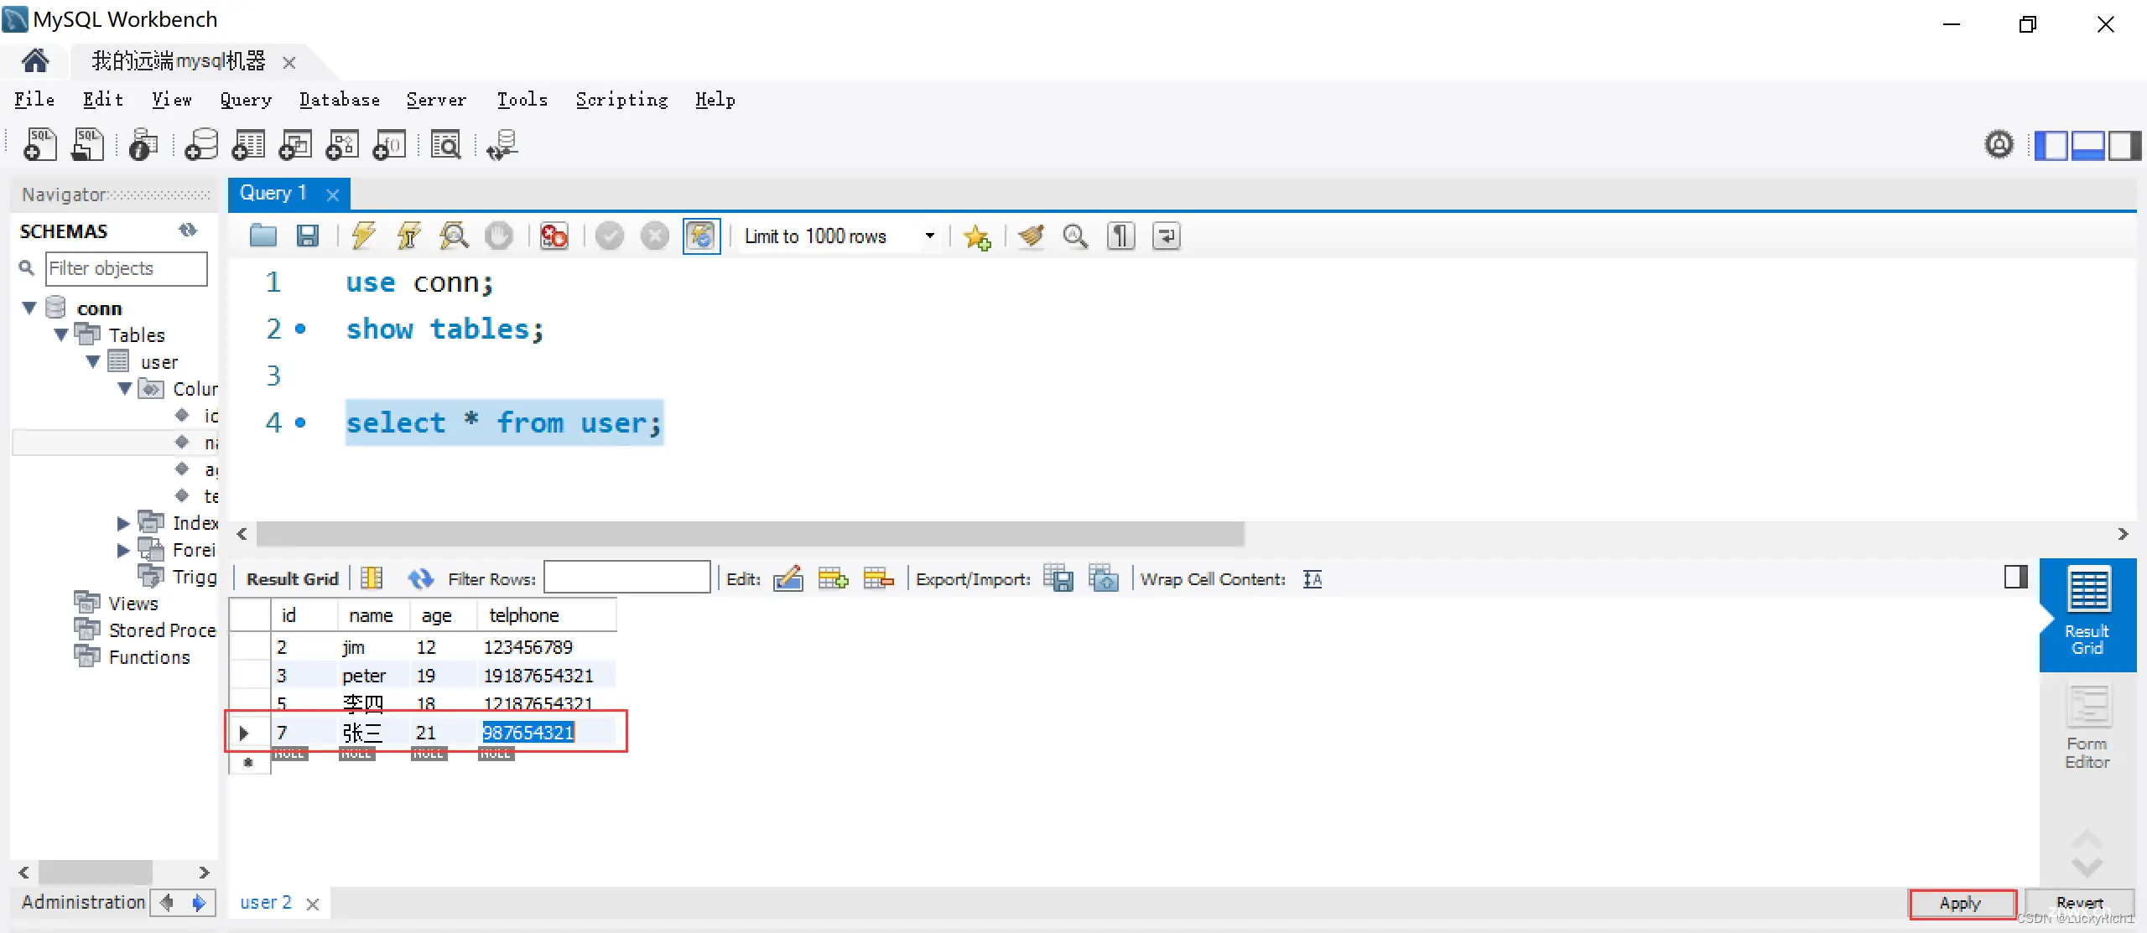
Task: Click the Wrap Cell Content icon in result toolbar
Action: 1310,578
